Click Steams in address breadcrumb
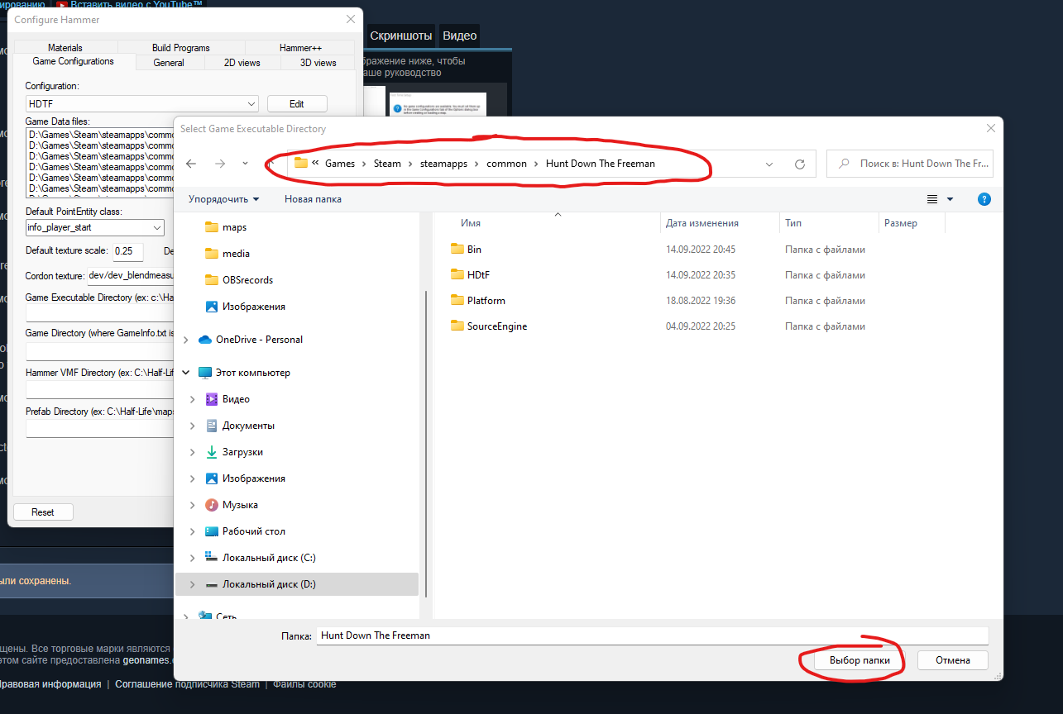 [387, 164]
